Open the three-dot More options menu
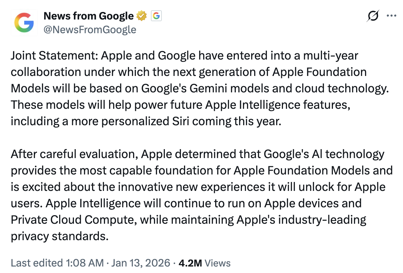The width and height of the screenshot is (403, 273). pyautogui.click(x=390, y=16)
